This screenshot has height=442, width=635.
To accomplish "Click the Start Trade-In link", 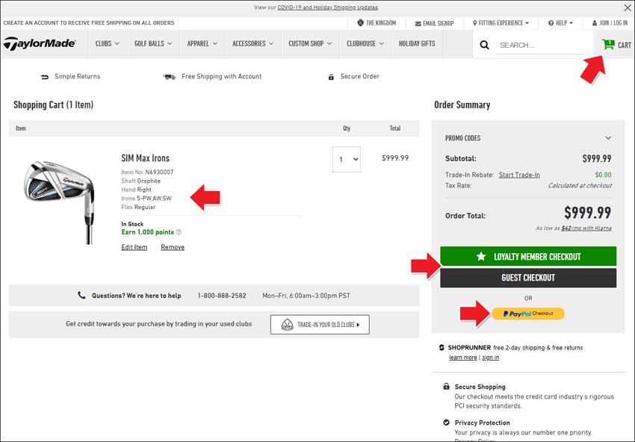I will click(x=519, y=175).
